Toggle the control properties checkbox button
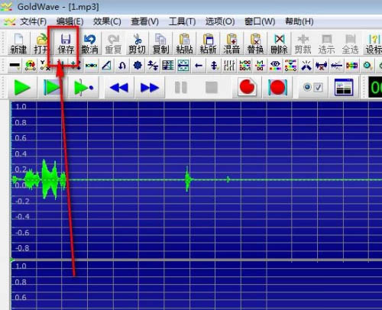The image size is (382, 310). coord(312,88)
